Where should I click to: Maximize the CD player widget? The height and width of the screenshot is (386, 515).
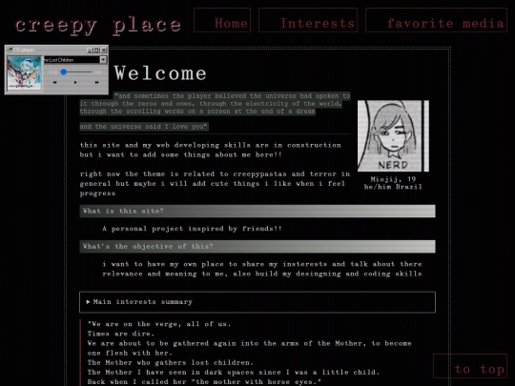pyautogui.click(x=96, y=50)
